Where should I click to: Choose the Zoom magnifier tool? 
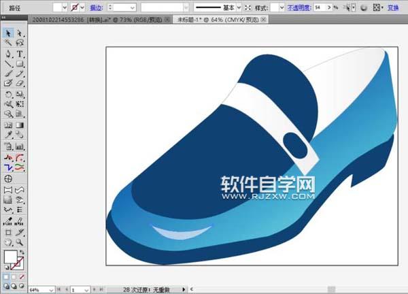(20, 242)
